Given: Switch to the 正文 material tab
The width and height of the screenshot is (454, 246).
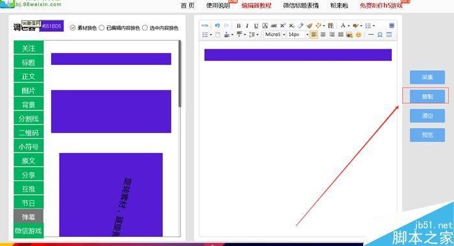Looking at the screenshot, I should point(29,76).
